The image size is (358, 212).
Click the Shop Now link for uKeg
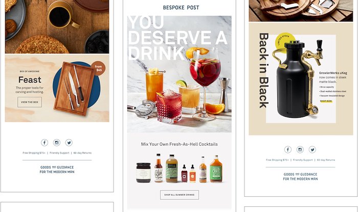click(326, 101)
